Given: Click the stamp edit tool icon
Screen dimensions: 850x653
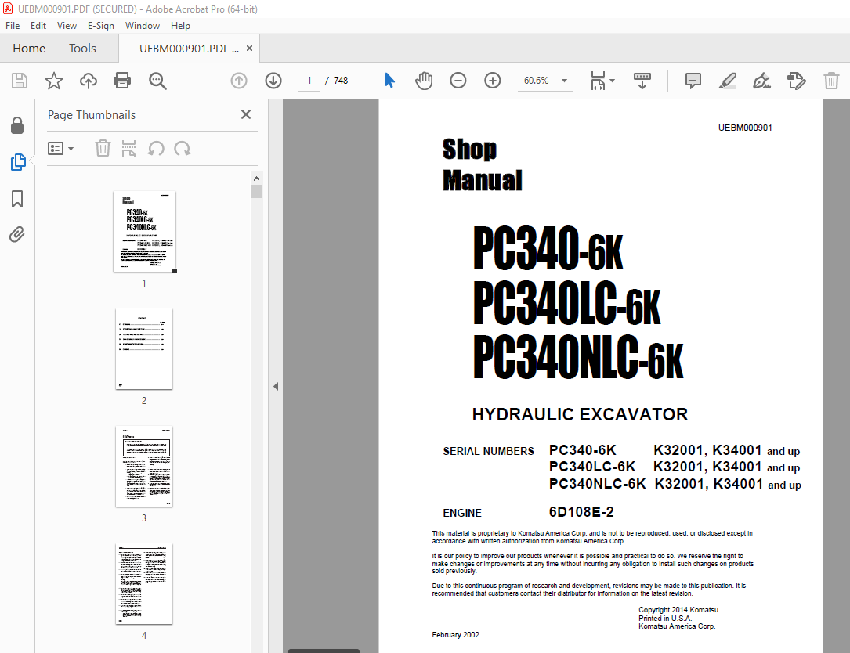Looking at the screenshot, I should tap(796, 81).
